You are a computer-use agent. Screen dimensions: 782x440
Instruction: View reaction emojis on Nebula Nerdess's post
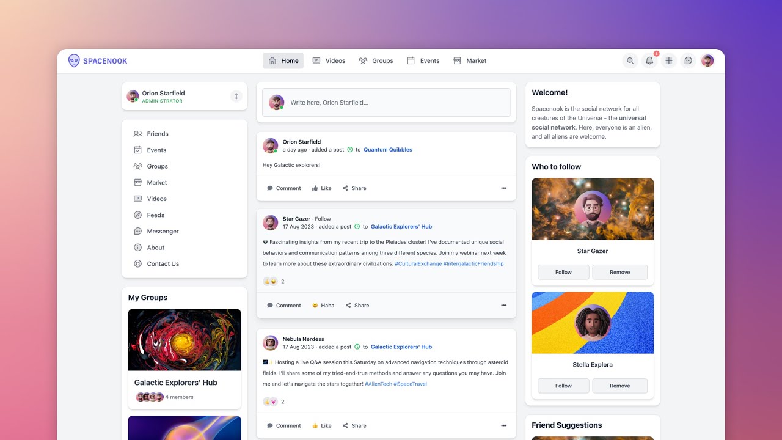[270, 402]
